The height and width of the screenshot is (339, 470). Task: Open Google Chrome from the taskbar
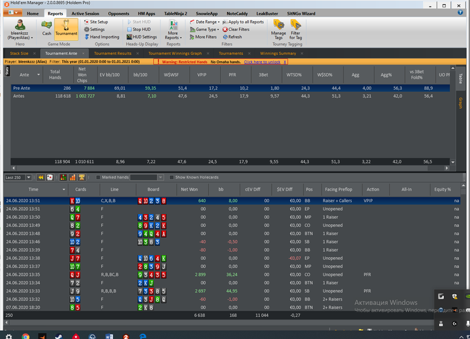point(26,336)
